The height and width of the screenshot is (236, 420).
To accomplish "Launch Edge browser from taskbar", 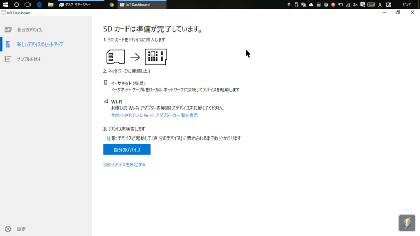I will tap(39, 5).
